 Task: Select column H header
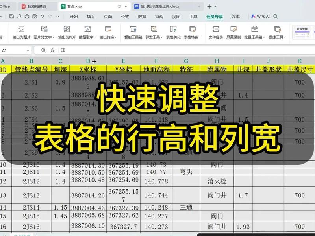[217, 61]
